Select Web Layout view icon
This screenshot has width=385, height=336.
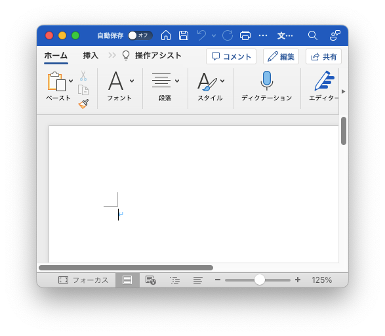[x=150, y=280]
